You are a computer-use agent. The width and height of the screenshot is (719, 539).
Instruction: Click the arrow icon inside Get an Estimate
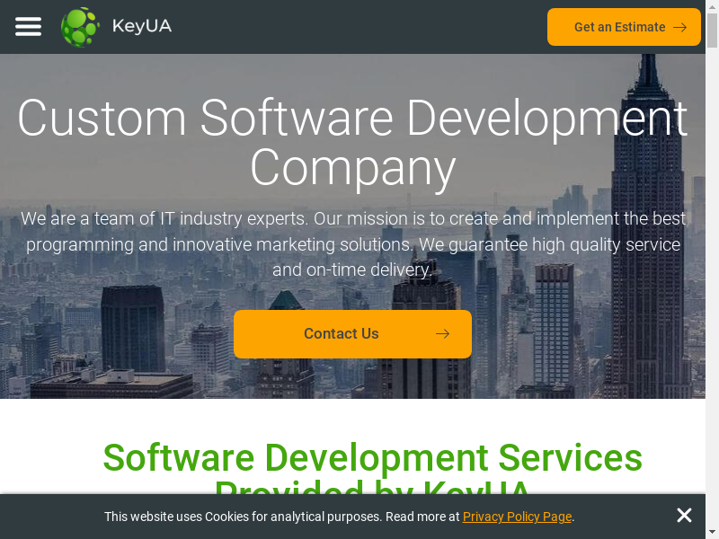(680, 27)
